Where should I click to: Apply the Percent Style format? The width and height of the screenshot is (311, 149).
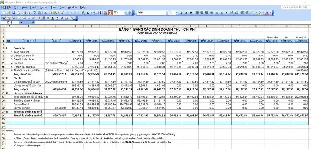tap(222, 13)
